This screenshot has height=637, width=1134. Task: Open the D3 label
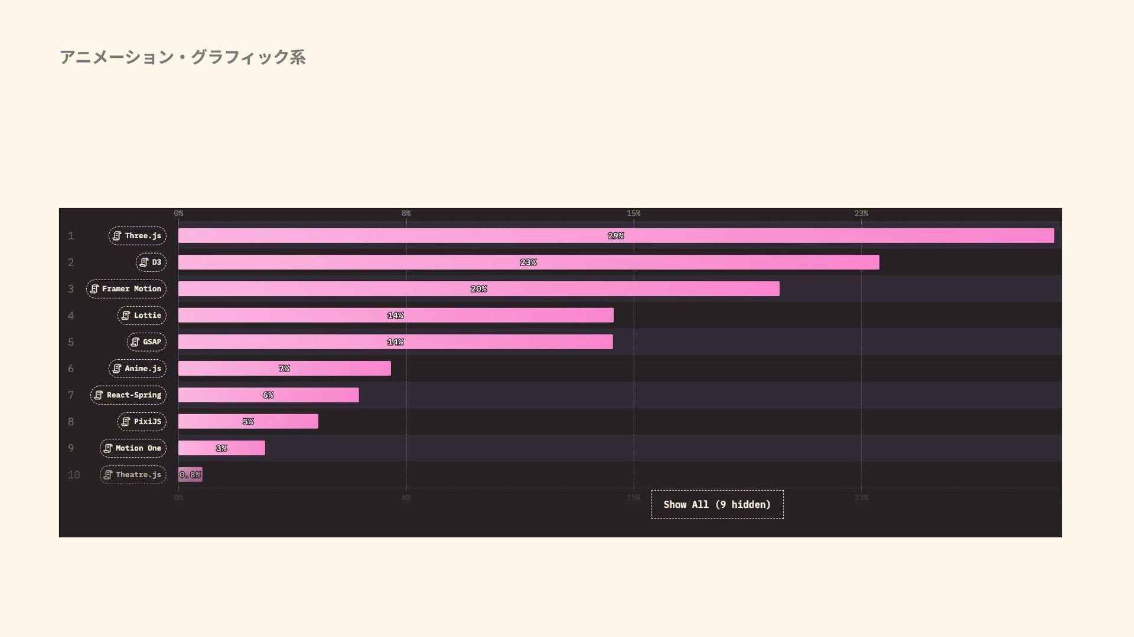click(151, 262)
